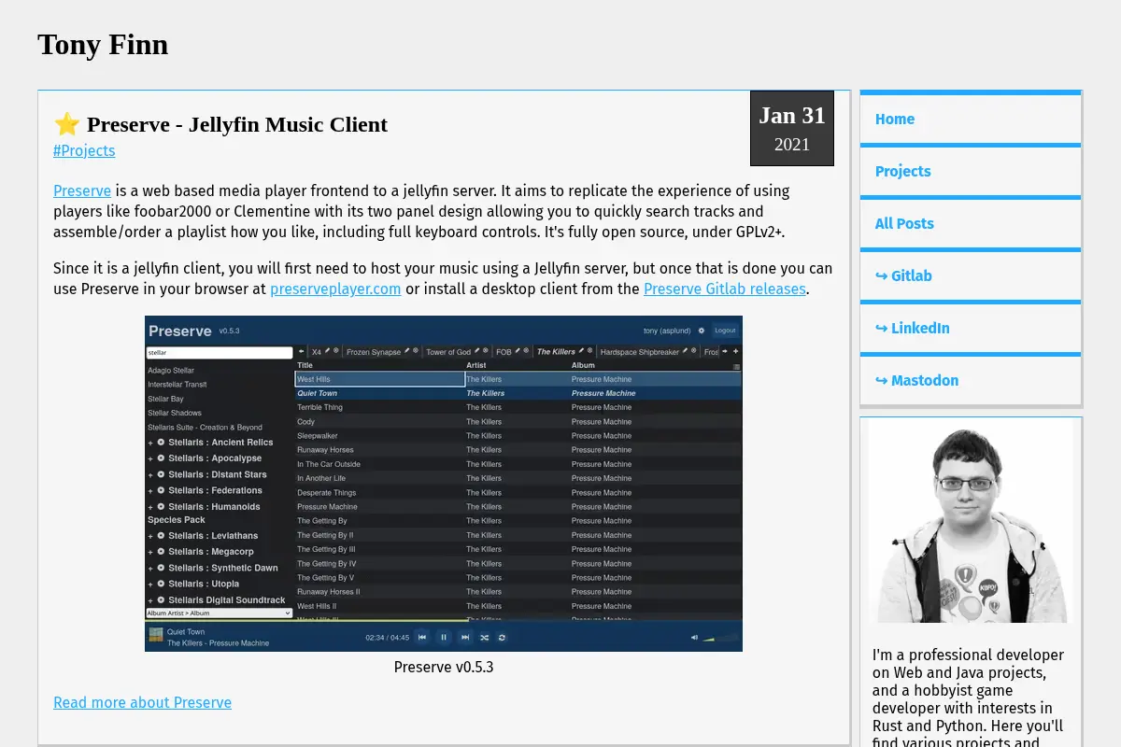This screenshot has width=1121, height=747.
Task: Open the Projects sidebar menu item
Action: click(x=971, y=171)
